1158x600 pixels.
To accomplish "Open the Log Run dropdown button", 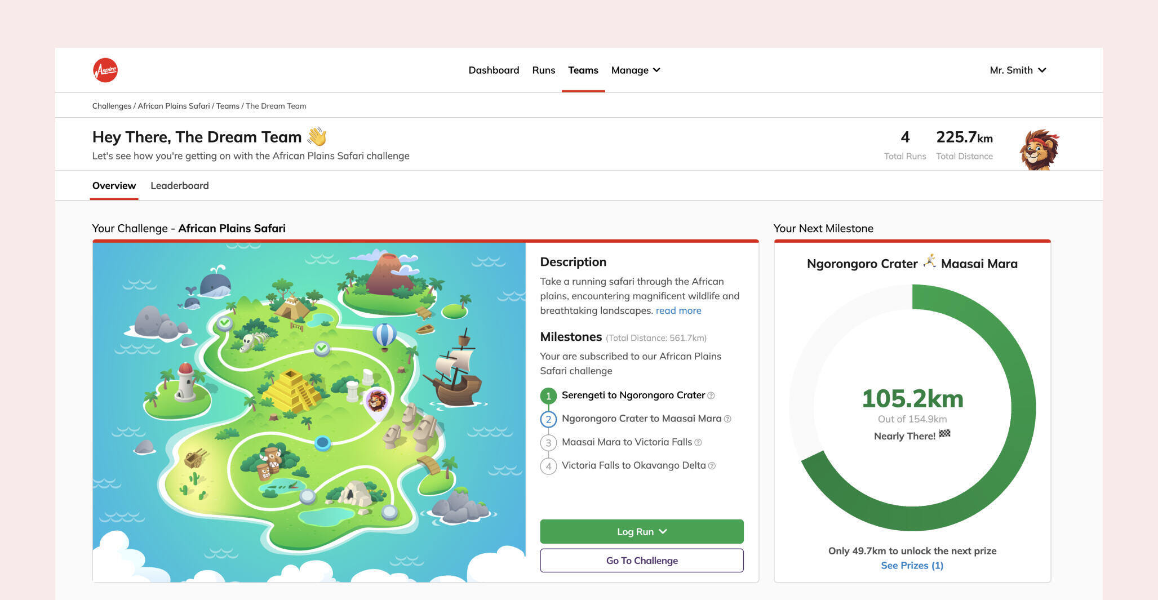I will pyautogui.click(x=641, y=531).
